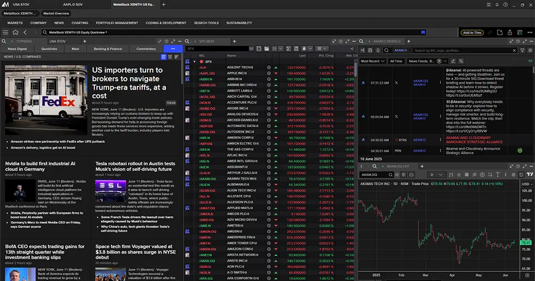Click the SPX list vertical scrollbar

point(355,70)
